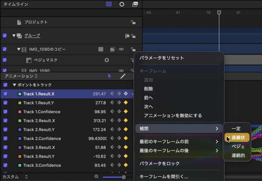This screenshot has width=262, height=181.
Task: Collapse the ポイントをトラック disclosure triangle
Action: tap(15, 85)
